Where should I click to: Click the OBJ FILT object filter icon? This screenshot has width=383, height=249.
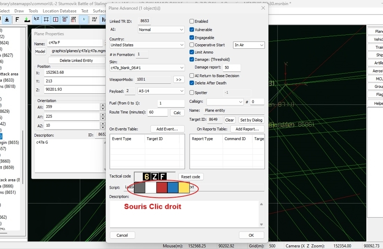coord(94,19)
